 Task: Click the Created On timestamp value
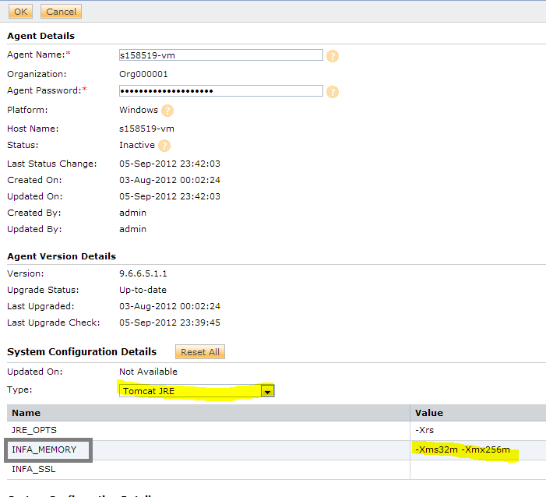170,180
